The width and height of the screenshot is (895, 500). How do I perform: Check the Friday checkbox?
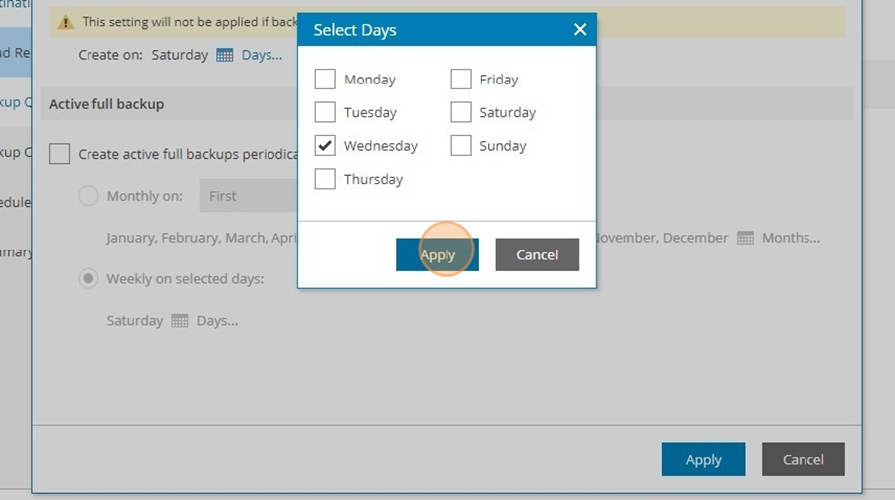(x=461, y=79)
